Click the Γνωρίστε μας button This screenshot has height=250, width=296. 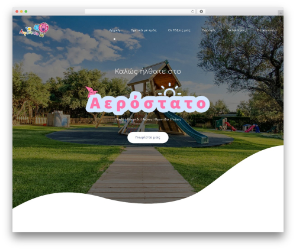(148, 137)
